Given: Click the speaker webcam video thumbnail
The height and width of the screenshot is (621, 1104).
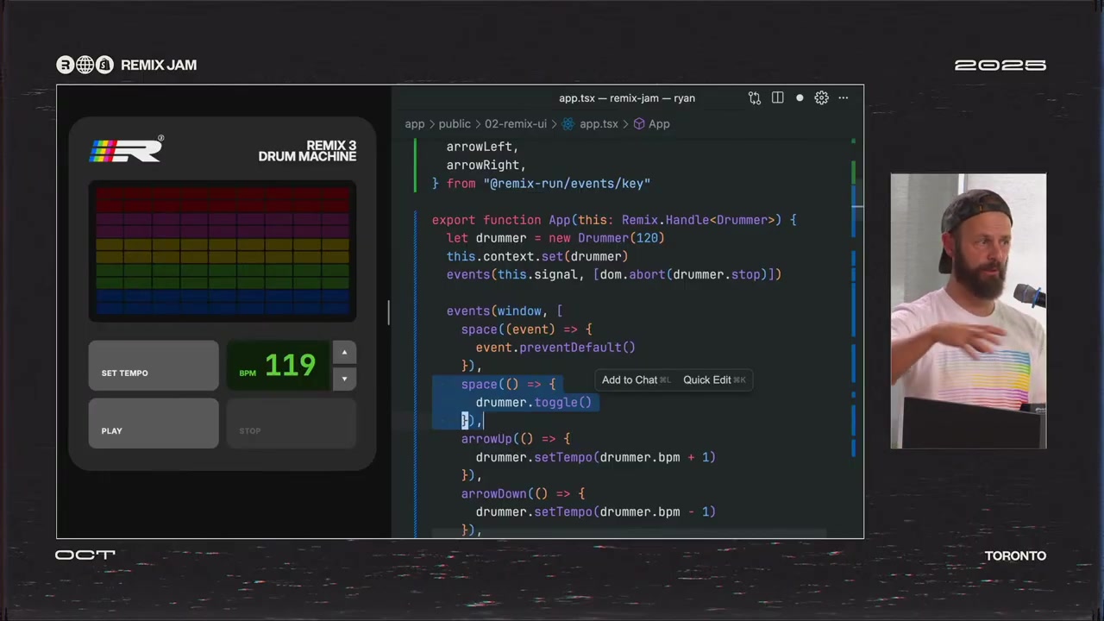Looking at the screenshot, I should (x=968, y=311).
